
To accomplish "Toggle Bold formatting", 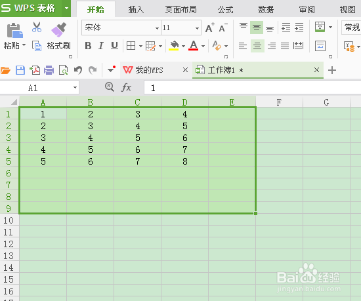I will coord(88,46).
